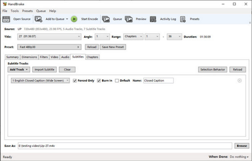Click the Start Encode label
The height and width of the screenshot is (161, 252).
[x=90, y=19]
